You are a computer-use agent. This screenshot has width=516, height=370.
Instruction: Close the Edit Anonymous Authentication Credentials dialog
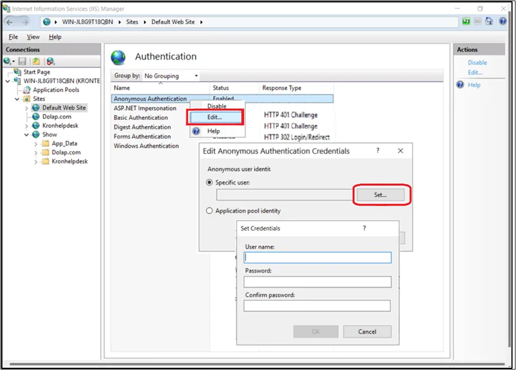(x=401, y=150)
